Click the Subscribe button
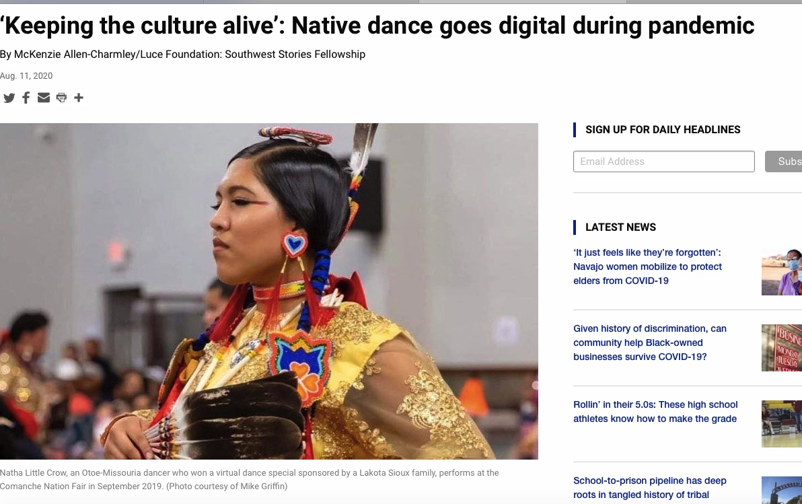802x504 pixels. (x=784, y=161)
